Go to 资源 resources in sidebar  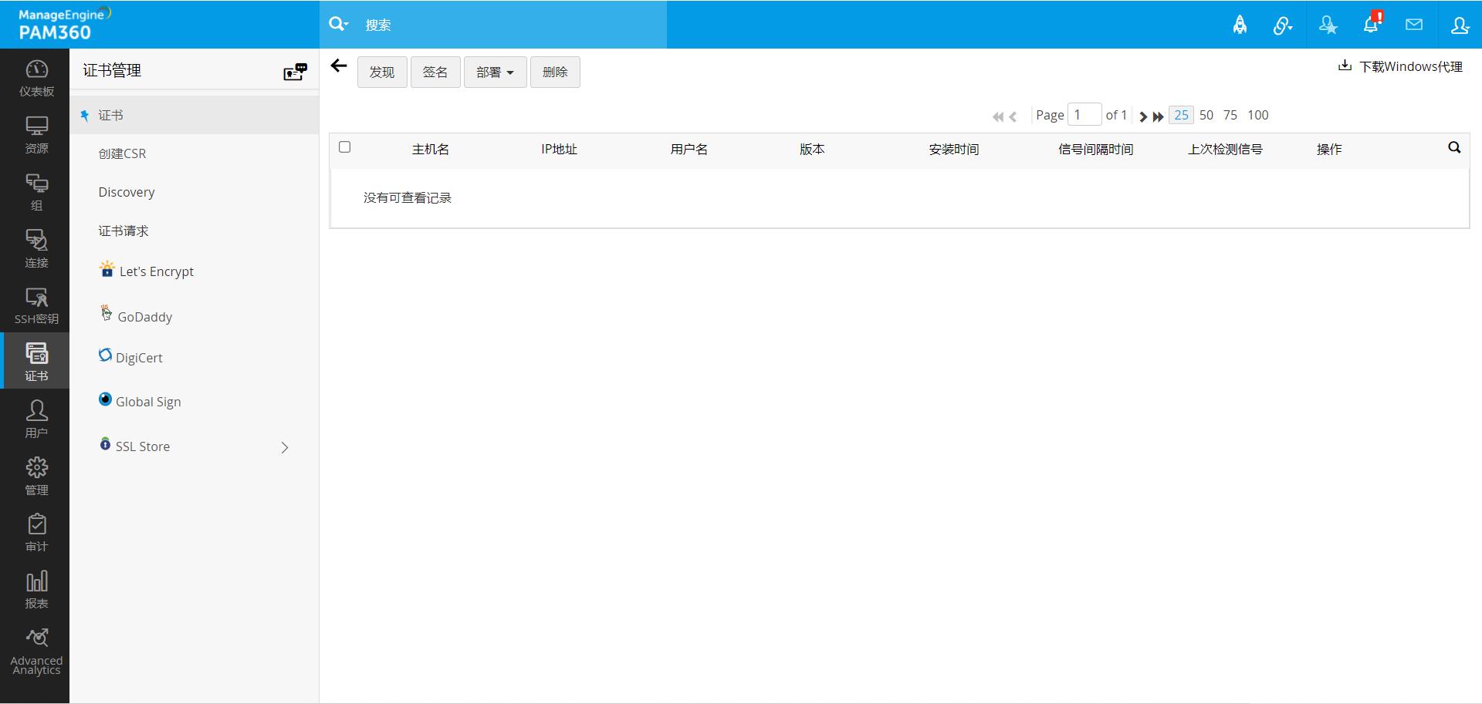point(36,135)
